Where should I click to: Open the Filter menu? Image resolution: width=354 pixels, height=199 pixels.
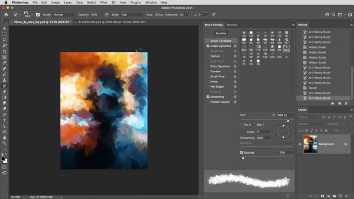(103, 2)
